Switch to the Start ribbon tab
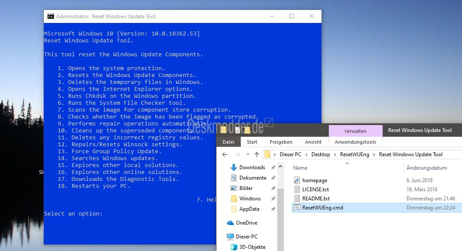This screenshot has height=251, width=462. coord(252,142)
